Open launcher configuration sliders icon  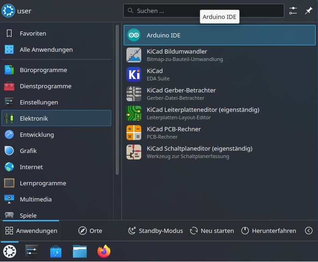(x=293, y=11)
